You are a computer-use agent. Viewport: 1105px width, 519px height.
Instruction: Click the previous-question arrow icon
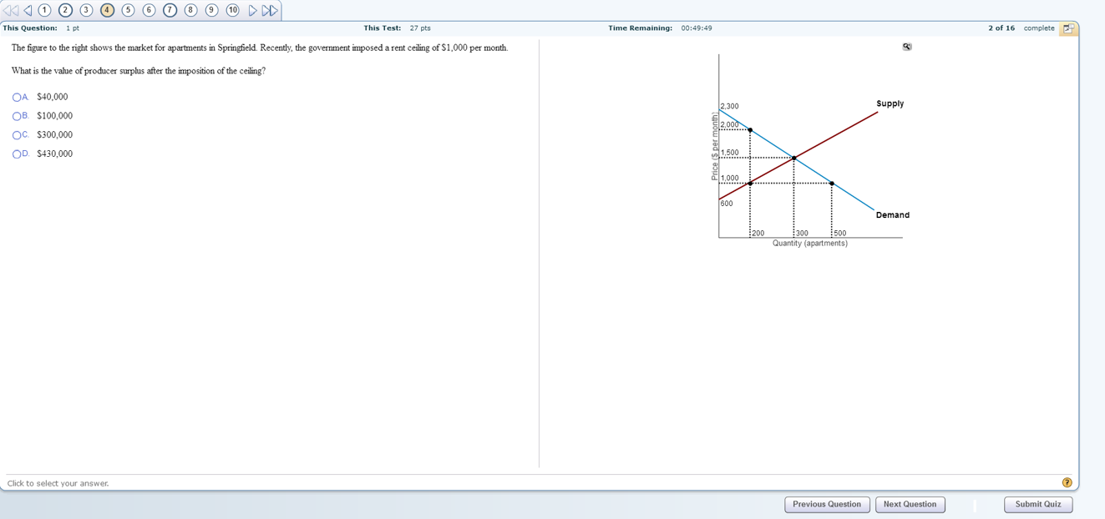(26, 9)
